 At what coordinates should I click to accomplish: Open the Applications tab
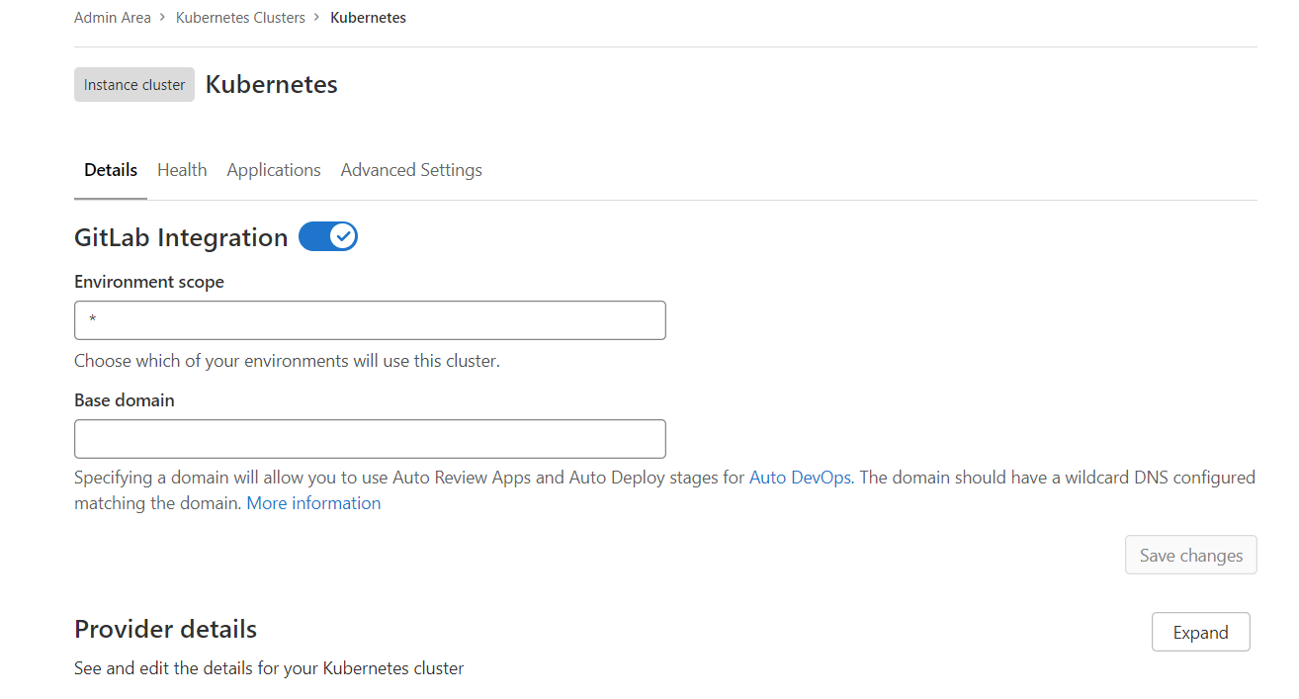pos(274,170)
